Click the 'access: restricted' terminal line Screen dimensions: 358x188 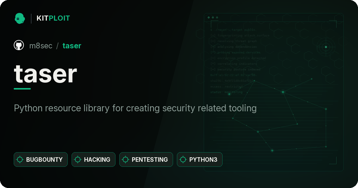[x=226, y=87]
